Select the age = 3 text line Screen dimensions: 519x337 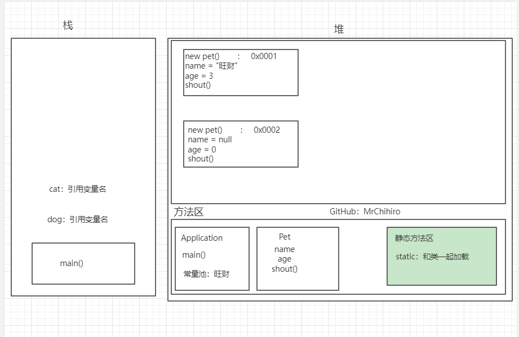pyautogui.click(x=199, y=76)
